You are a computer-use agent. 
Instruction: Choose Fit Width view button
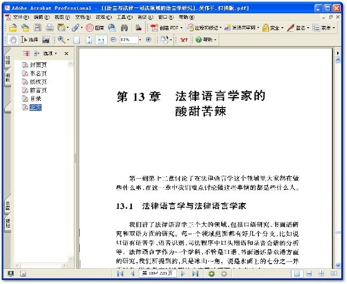click(x=101, y=40)
